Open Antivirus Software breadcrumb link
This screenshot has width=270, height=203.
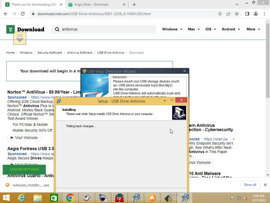(x=80, y=53)
